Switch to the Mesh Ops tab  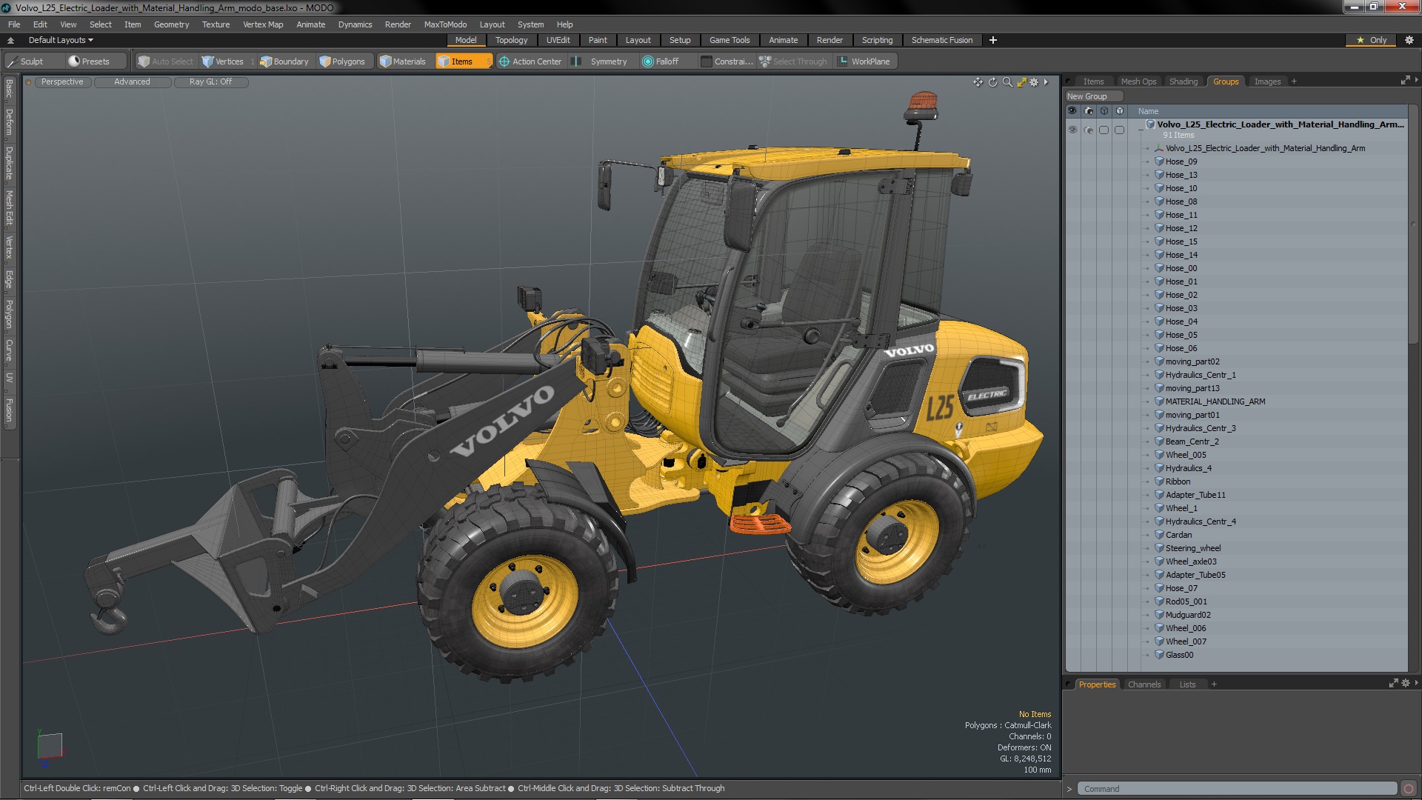pyautogui.click(x=1138, y=81)
